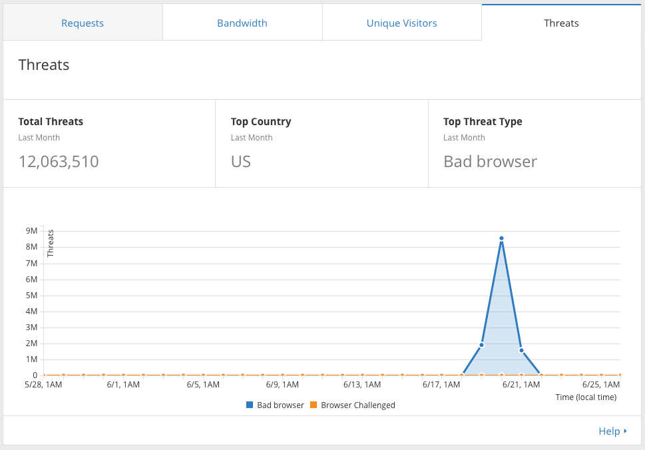Click the 6/5, 1AM axis label
Viewport: 645px width, 450px height.
coord(203,385)
